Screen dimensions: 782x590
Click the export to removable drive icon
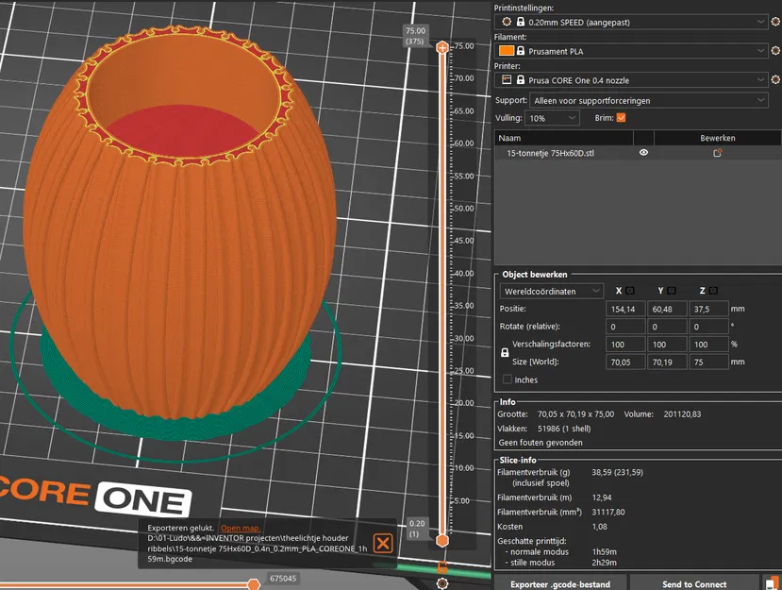[x=773, y=583]
